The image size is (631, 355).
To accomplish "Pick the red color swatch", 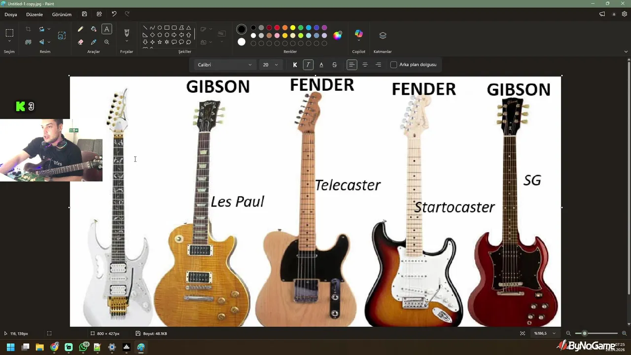I will point(277,28).
